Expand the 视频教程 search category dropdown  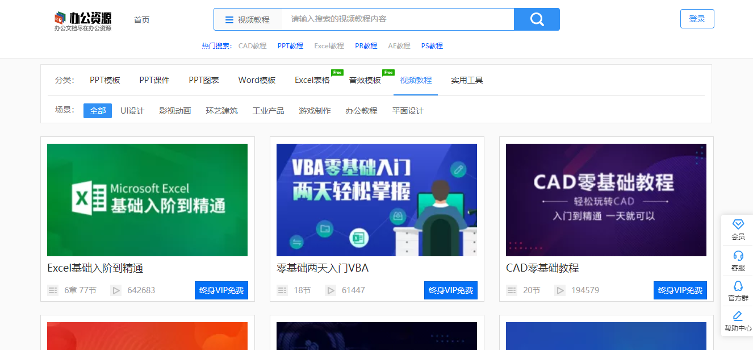(x=248, y=19)
